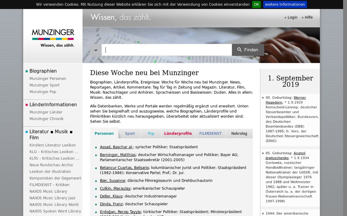Open Munzinger Sport in sidebar

click(45, 85)
